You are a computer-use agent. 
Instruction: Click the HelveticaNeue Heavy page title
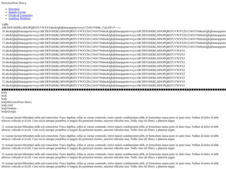pos(14,3)
